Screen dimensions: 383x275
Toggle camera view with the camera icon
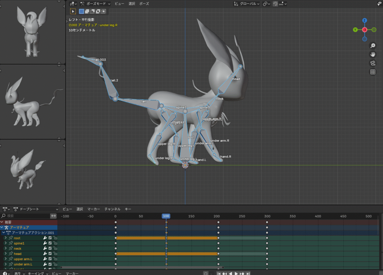[x=373, y=63]
